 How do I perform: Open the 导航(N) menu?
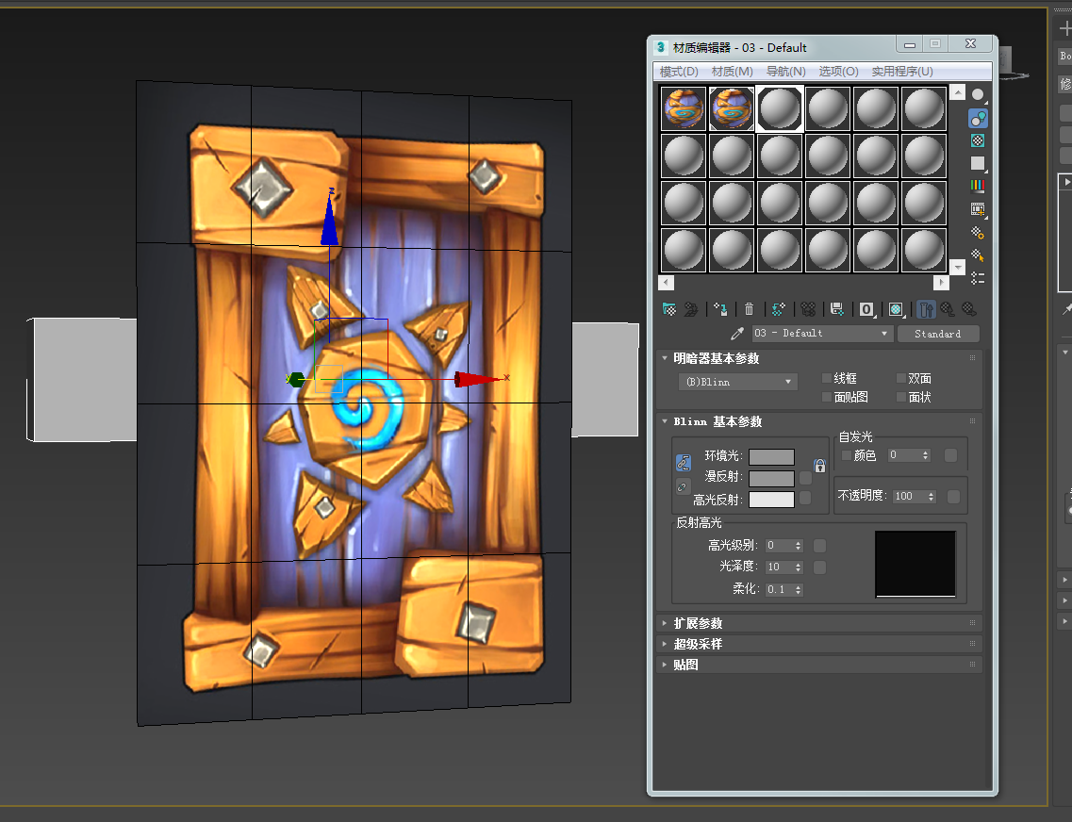click(785, 72)
